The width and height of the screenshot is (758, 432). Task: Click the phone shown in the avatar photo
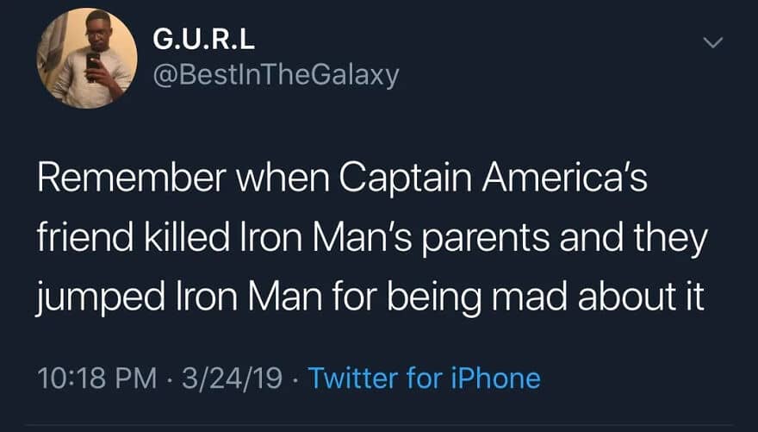point(93,65)
